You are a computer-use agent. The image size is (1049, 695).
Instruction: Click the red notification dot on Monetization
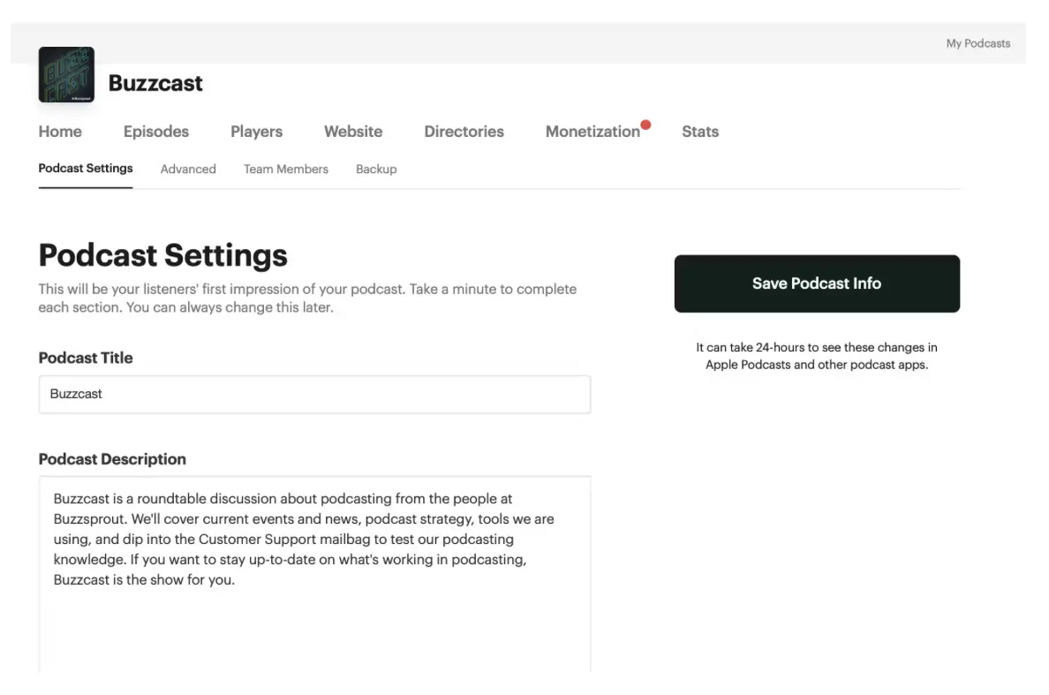(x=645, y=125)
